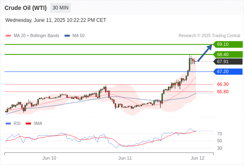This screenshot has width=244, height=165.
Task: Click the Jun 11 date label on axis
Action: point(125,158)
